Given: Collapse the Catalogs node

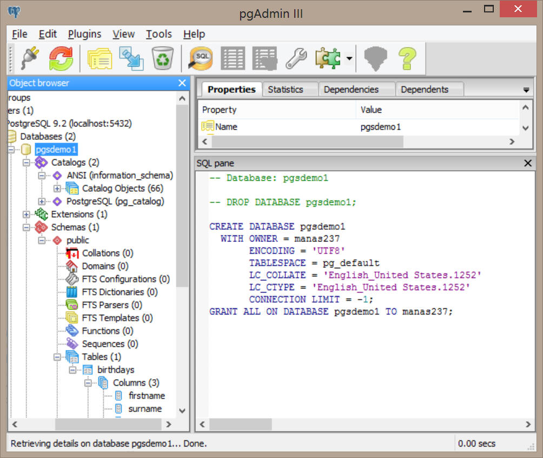Looking at the screenshot, I should (27, 162).
